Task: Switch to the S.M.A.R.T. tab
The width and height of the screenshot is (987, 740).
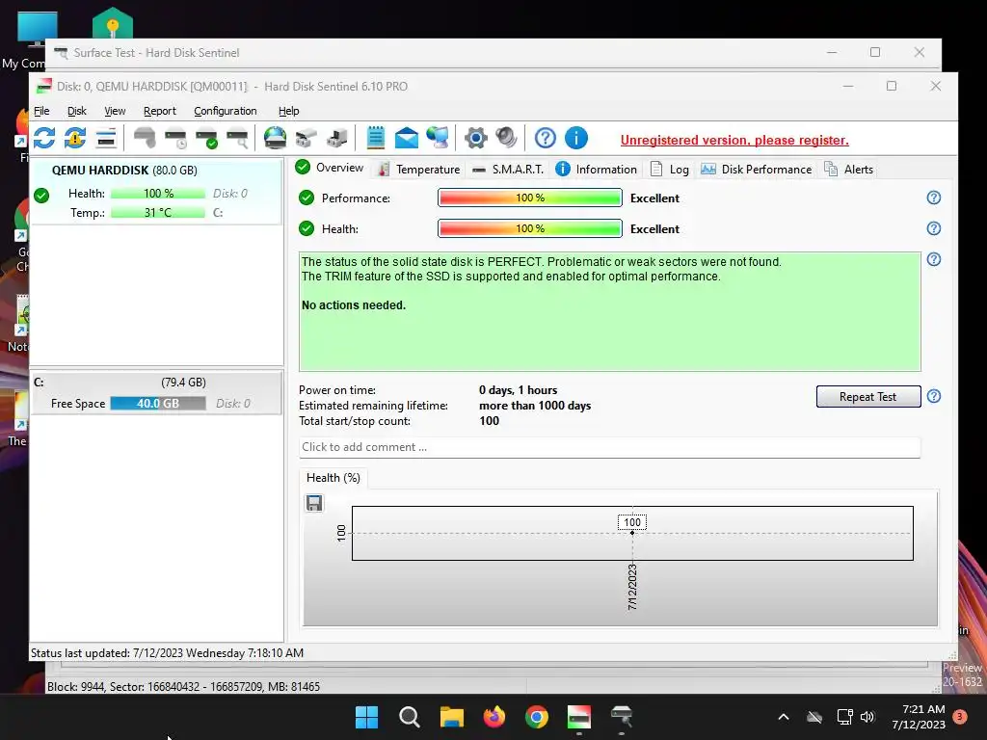Action: (x=508, y=170)
